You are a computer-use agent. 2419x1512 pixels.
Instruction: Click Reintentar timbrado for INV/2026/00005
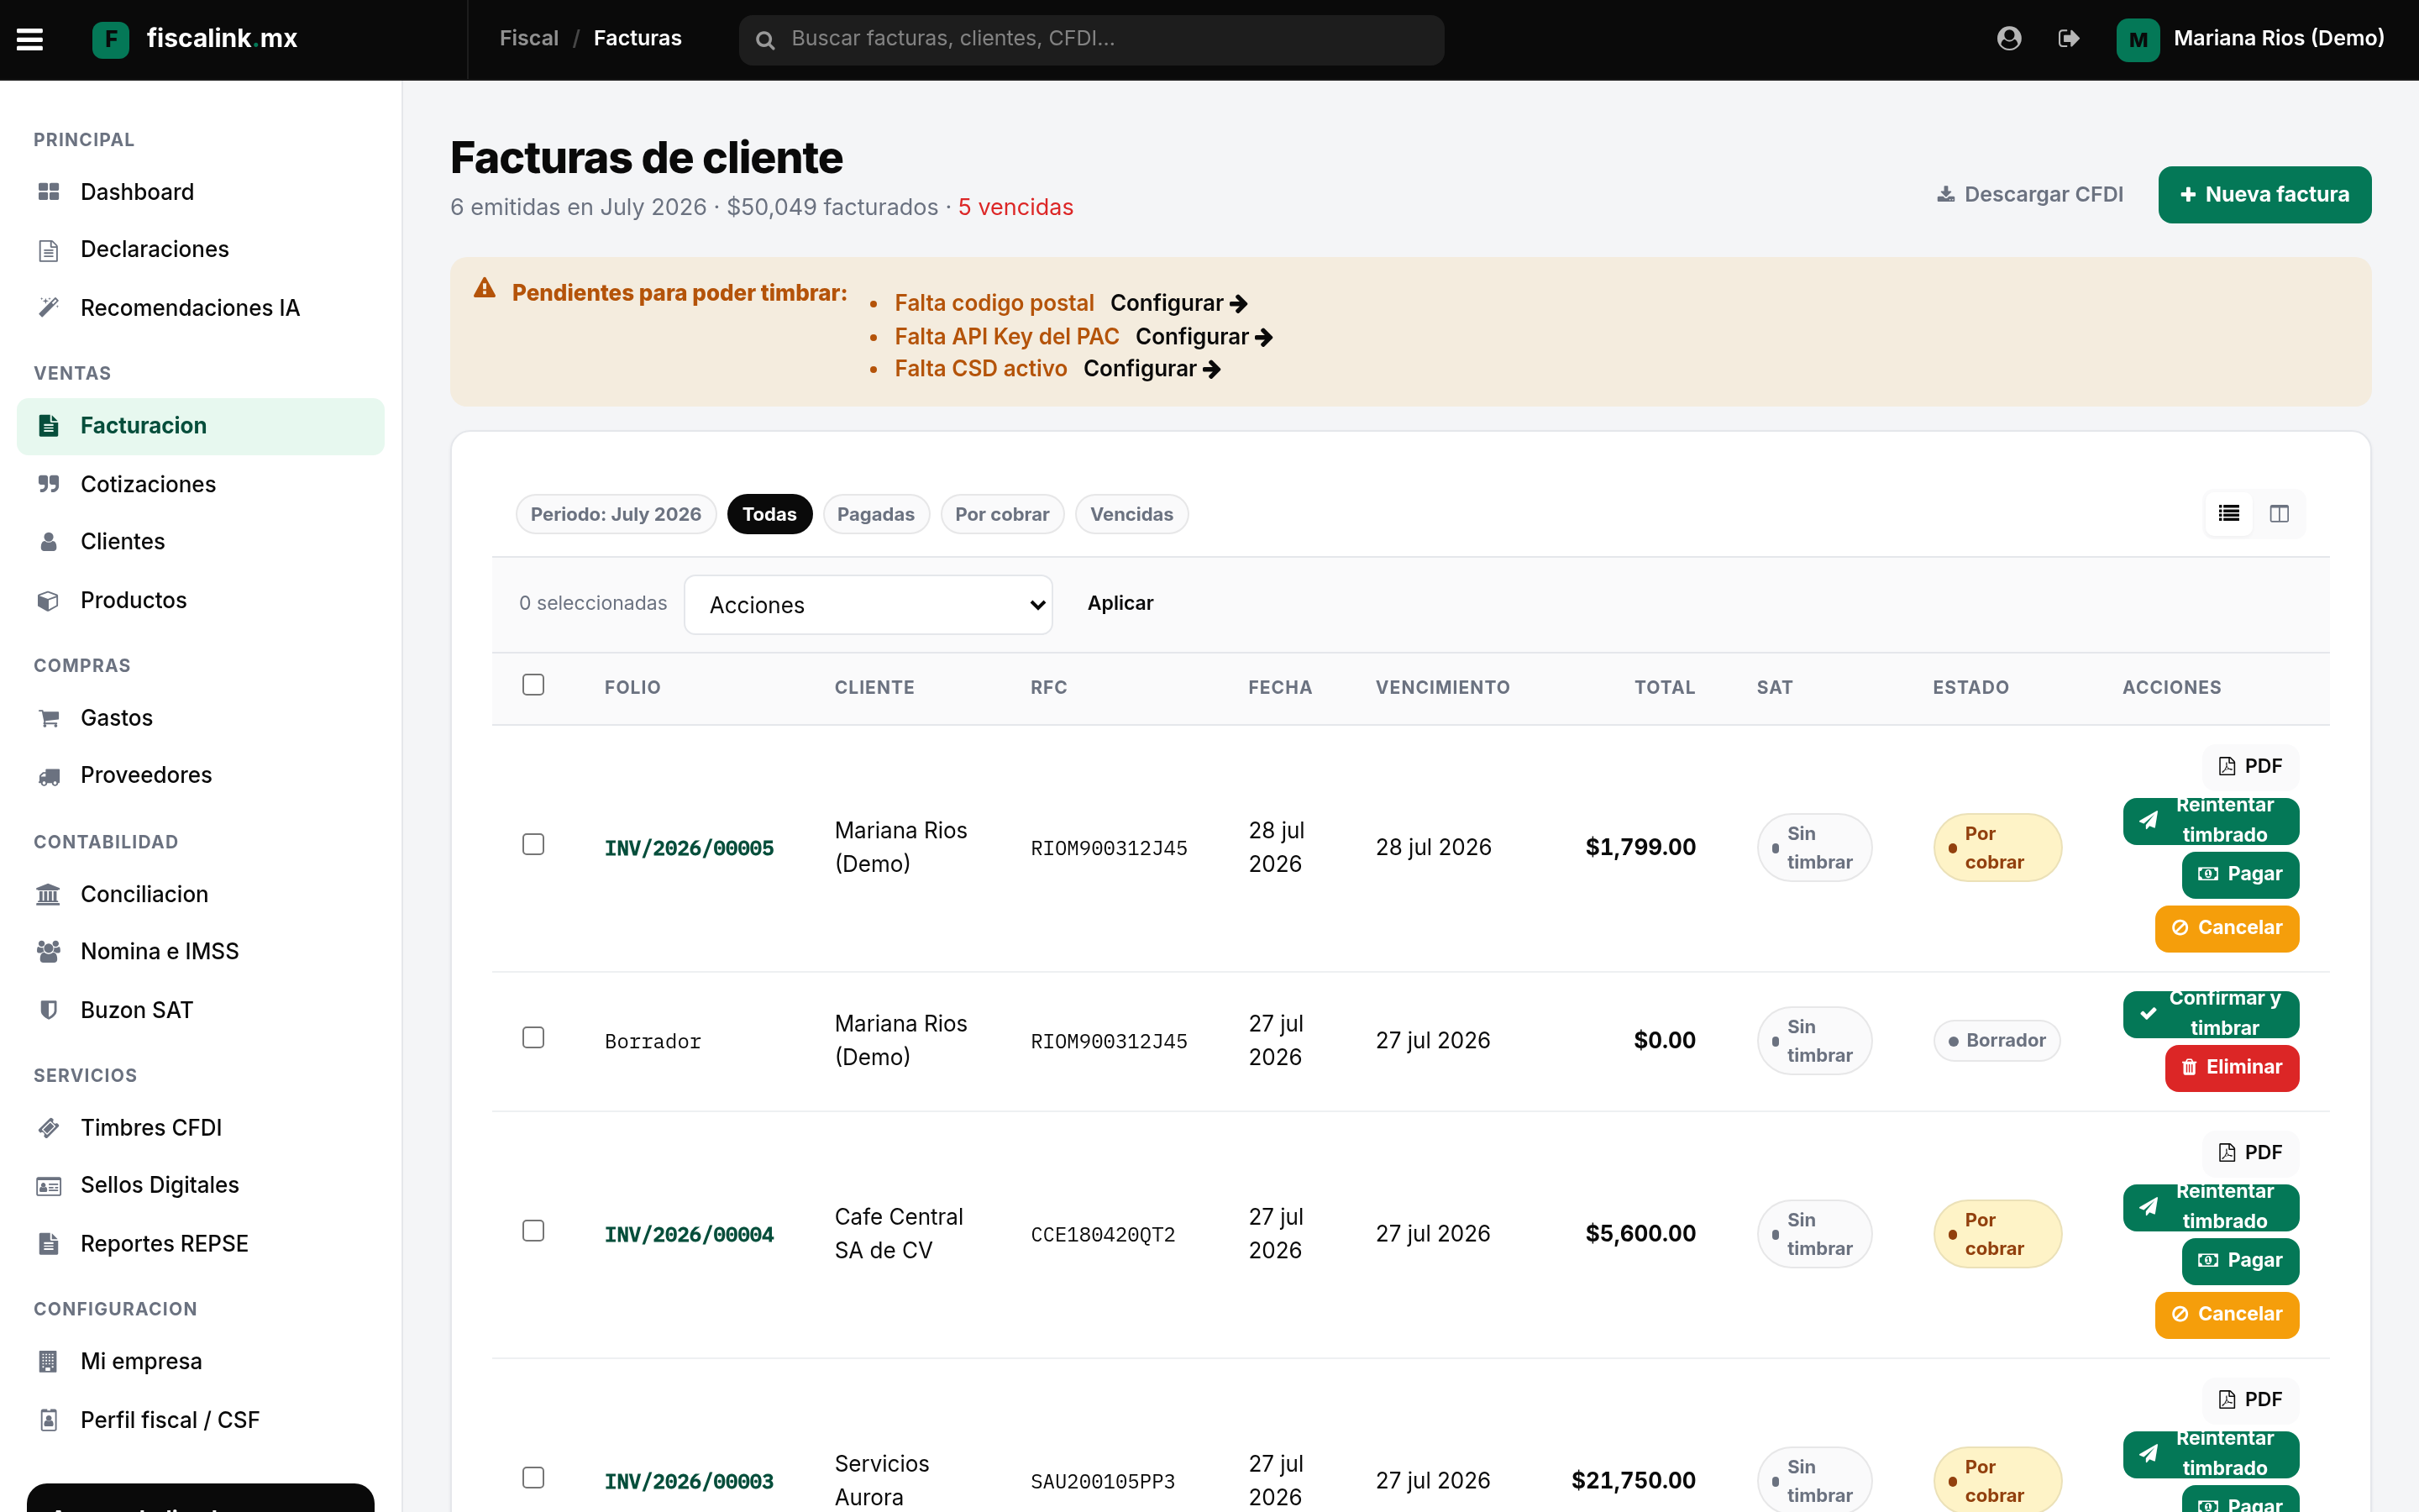[2211, 820]
